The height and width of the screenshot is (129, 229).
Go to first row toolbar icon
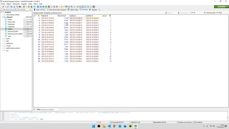pyautogui.click(x=40, y=7)
